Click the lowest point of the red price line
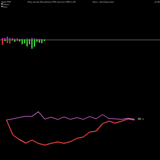The image size is (160, 160). pos(45,145)
